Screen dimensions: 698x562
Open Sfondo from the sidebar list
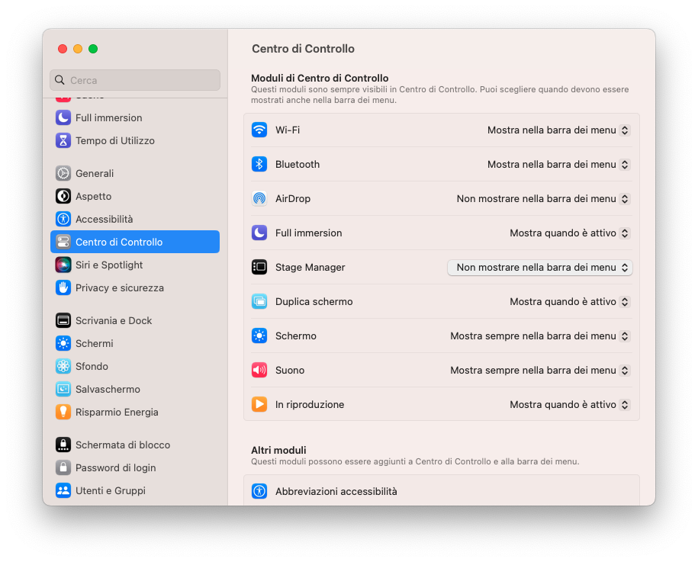135,366
